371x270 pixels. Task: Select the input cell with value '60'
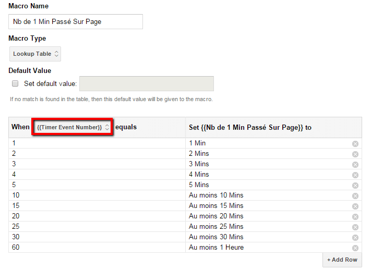(x=97, y=248)
